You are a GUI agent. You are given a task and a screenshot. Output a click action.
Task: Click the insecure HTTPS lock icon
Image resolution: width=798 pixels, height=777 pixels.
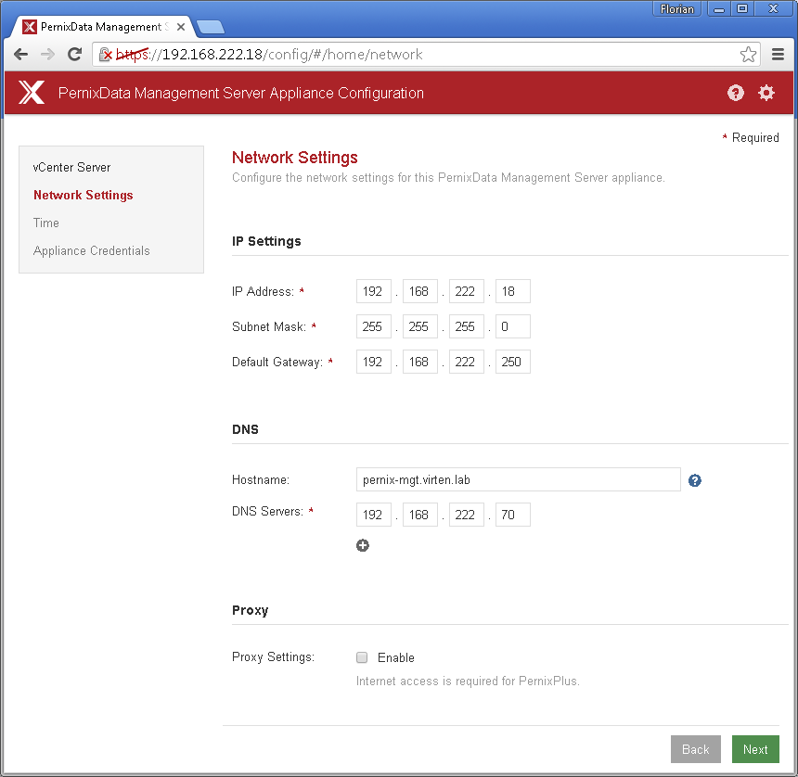pyautogui.click(x=106, y=55)
